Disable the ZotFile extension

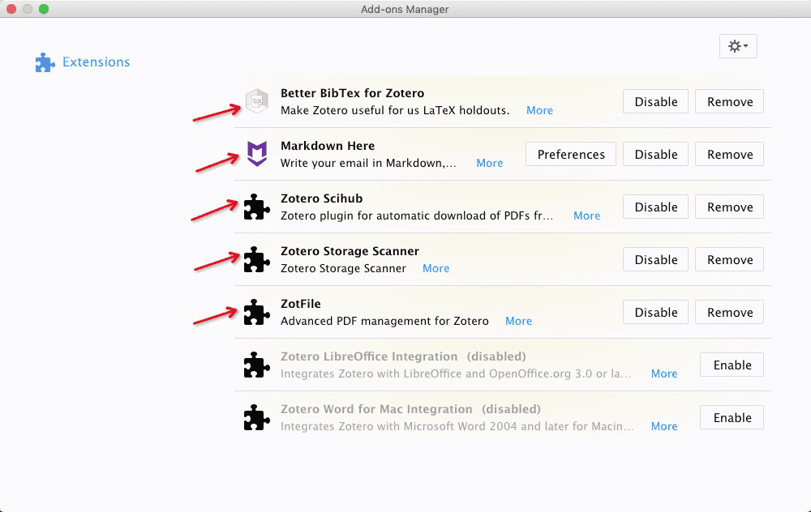point(655,313)
